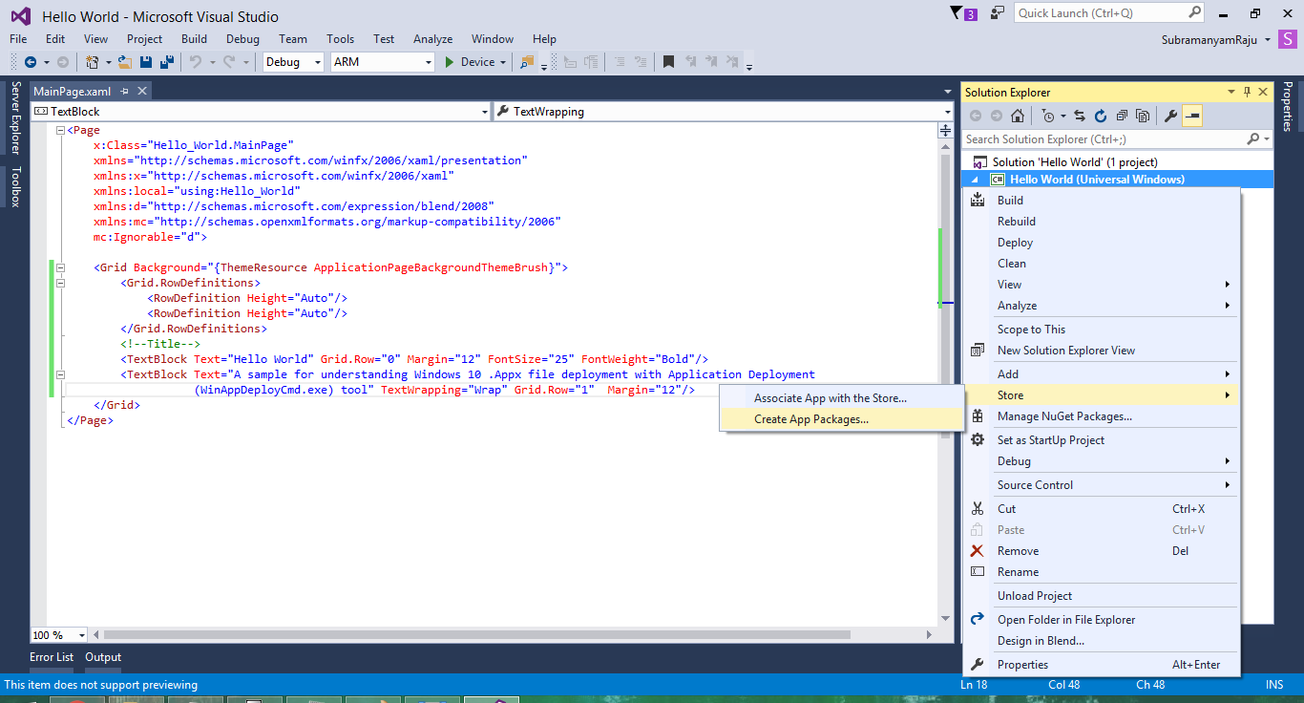Screen dimensions: 1304x703
Task: Open the Output panel
Action: coord(102,657)
